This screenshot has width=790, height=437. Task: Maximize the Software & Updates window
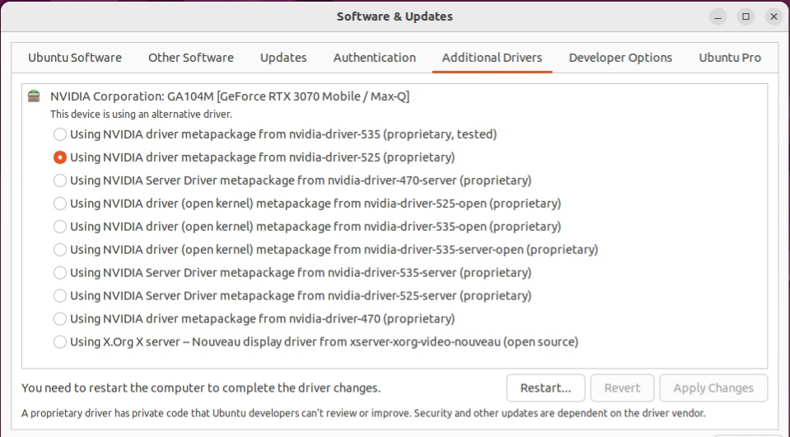point(746,16)
